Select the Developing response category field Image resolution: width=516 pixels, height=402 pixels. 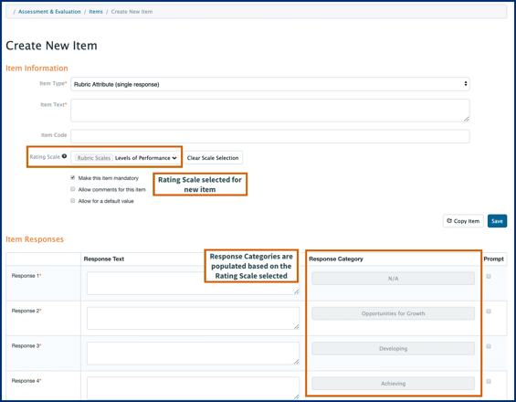tap(394, 348)
